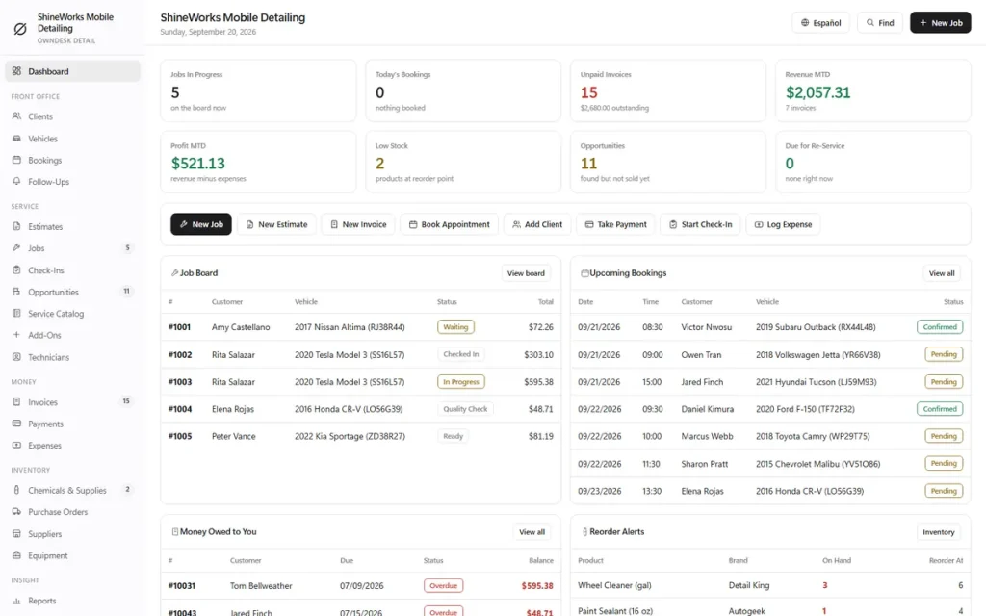
Task: Click Start Check-In button
Action: (x=700, y=224)
